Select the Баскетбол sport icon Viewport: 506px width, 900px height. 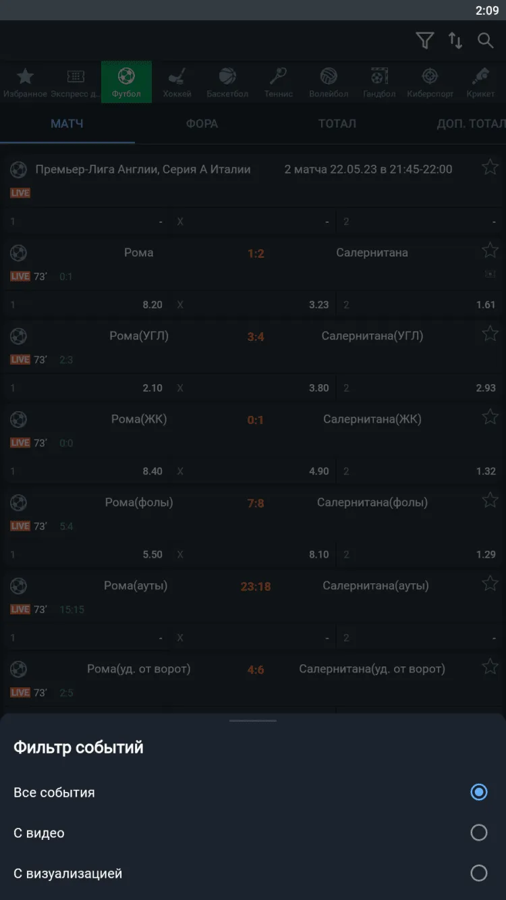pyautogui.click(x=227, y=82)
